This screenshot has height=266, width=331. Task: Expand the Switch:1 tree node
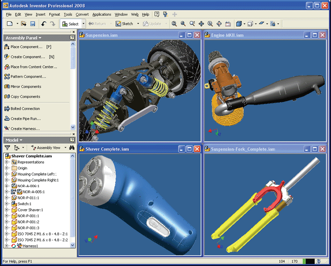click(7, 204)
